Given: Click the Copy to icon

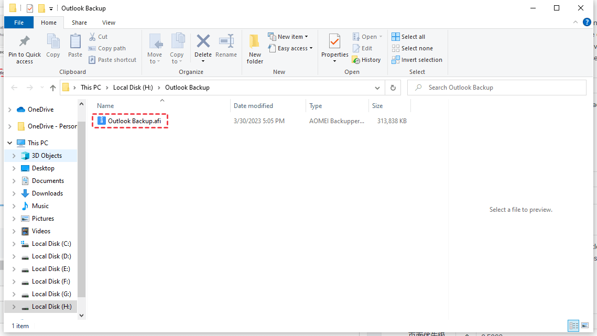Looking at the screenshot, I should [x=177, y=41].
